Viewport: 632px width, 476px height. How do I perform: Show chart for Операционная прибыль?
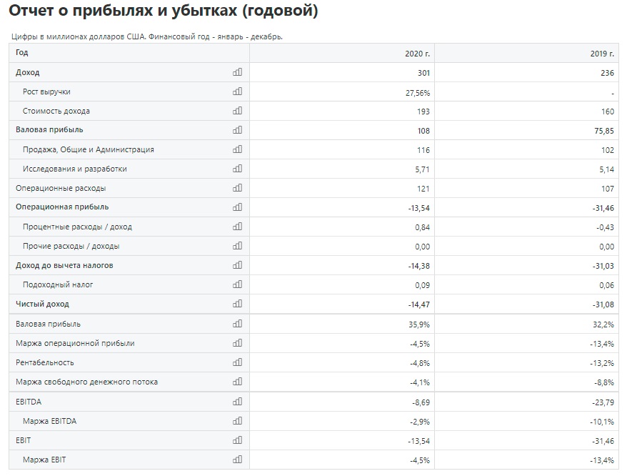[x=237, y=207]
